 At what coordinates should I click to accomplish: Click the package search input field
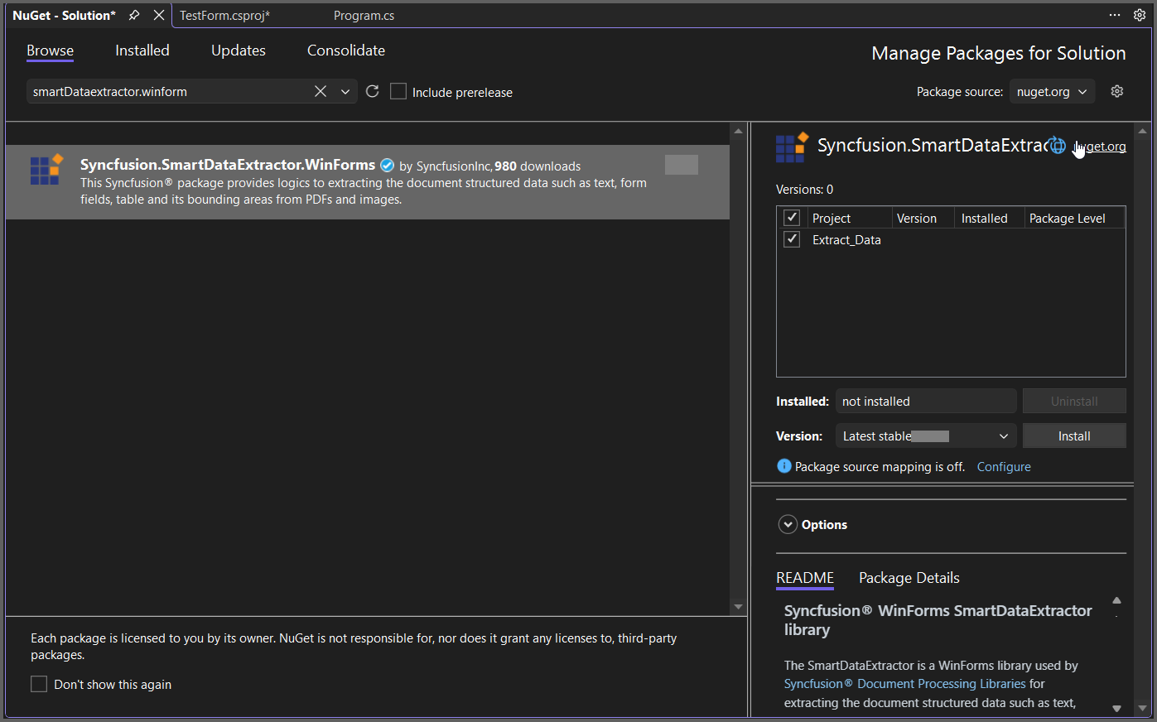(x=169, y=91)
